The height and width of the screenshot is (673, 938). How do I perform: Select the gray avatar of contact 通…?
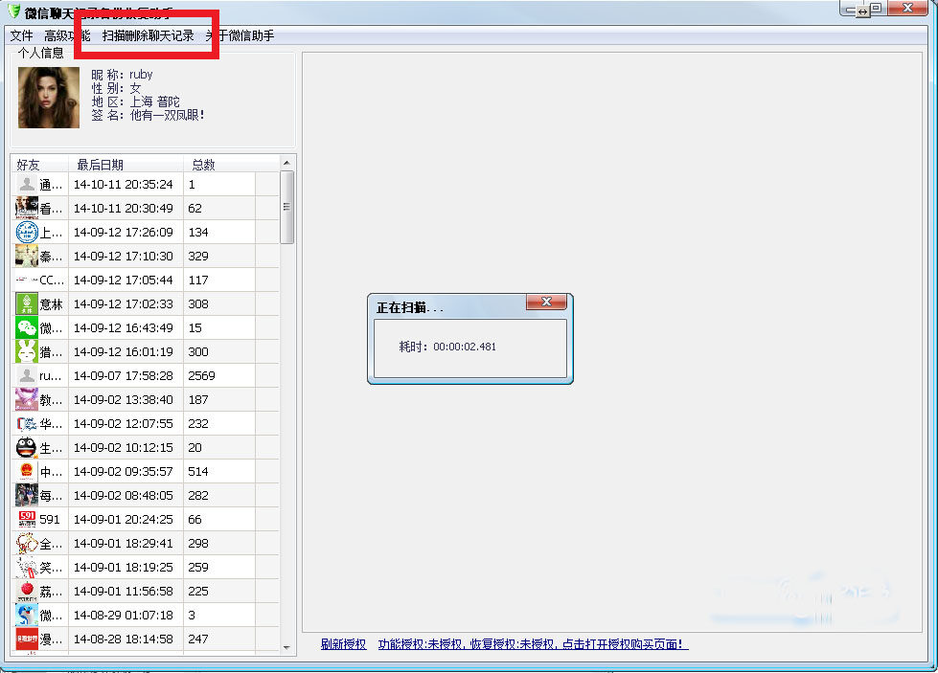[26, 184]
